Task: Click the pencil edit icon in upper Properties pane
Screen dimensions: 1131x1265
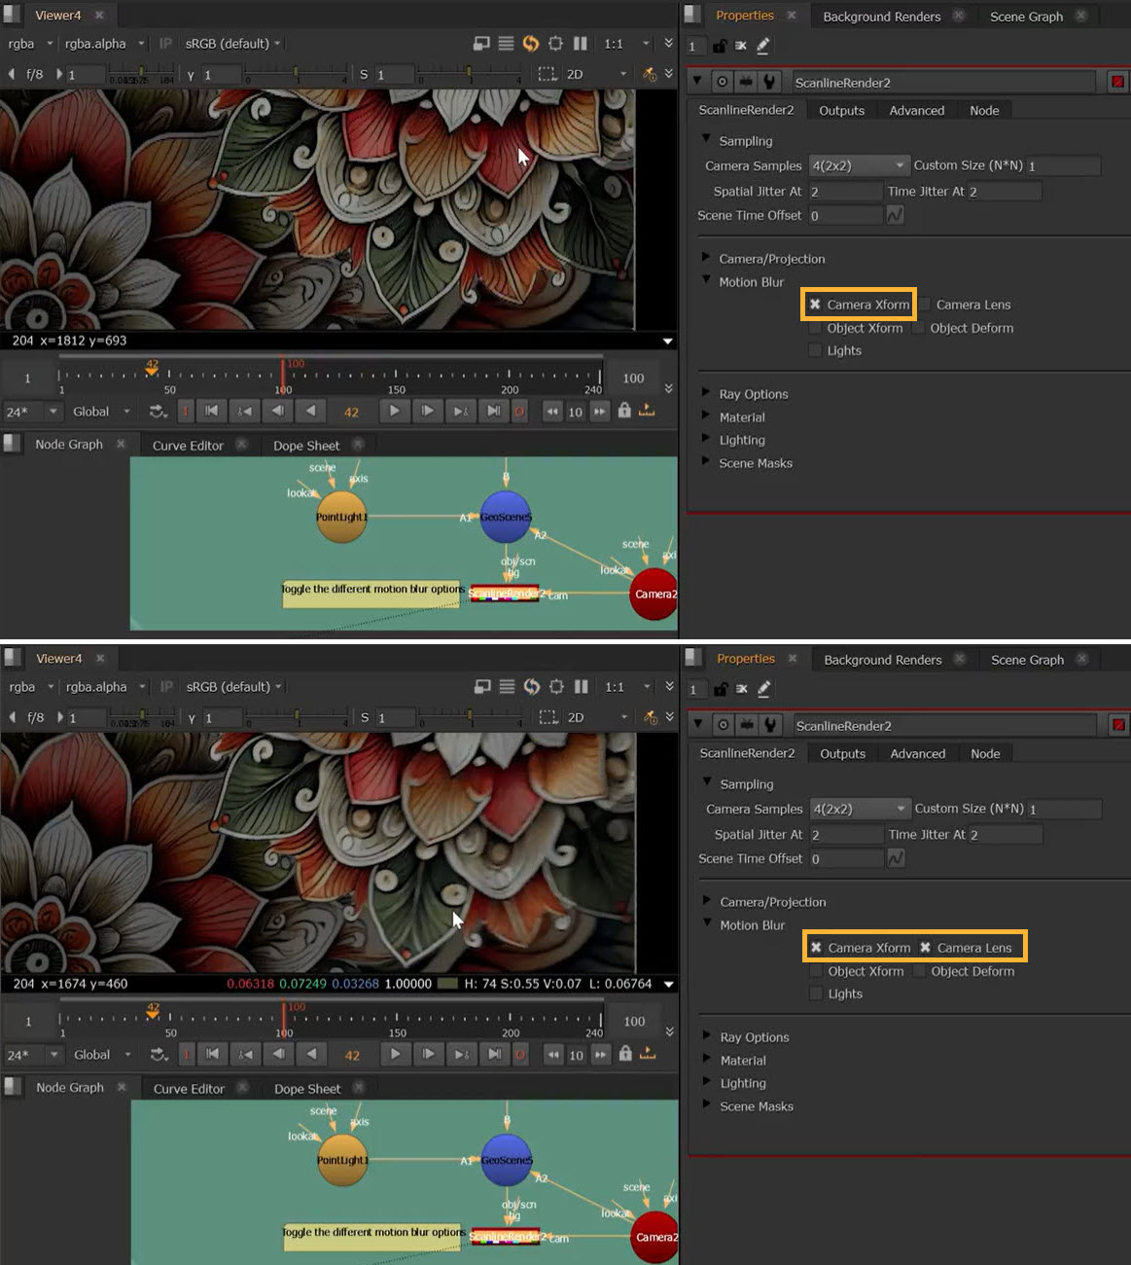Action: [x=763, y=46]
